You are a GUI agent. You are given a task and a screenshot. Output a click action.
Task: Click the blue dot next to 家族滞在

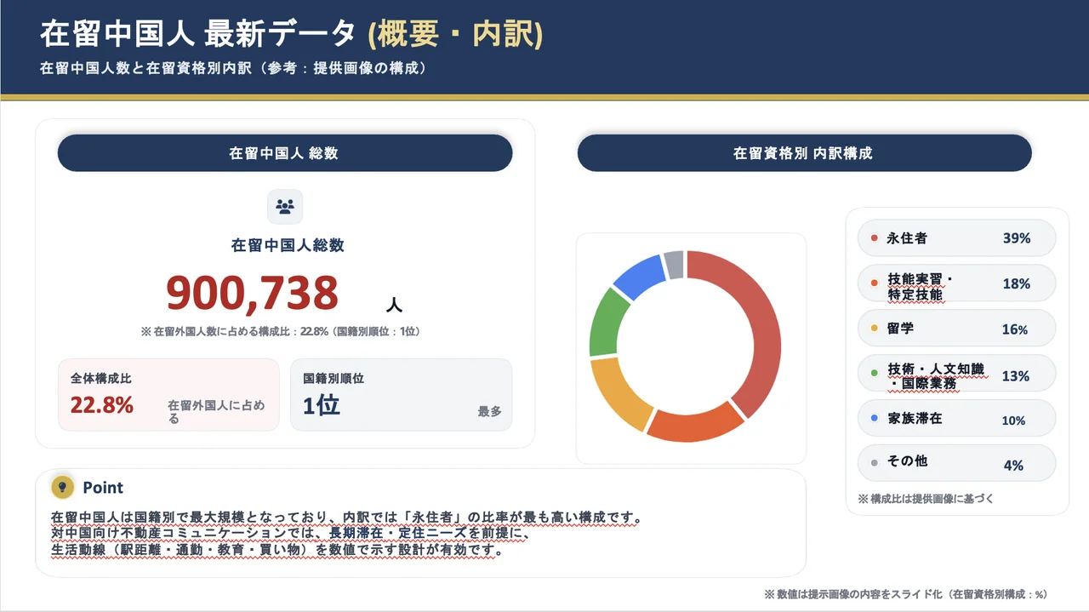coord(874,419)
